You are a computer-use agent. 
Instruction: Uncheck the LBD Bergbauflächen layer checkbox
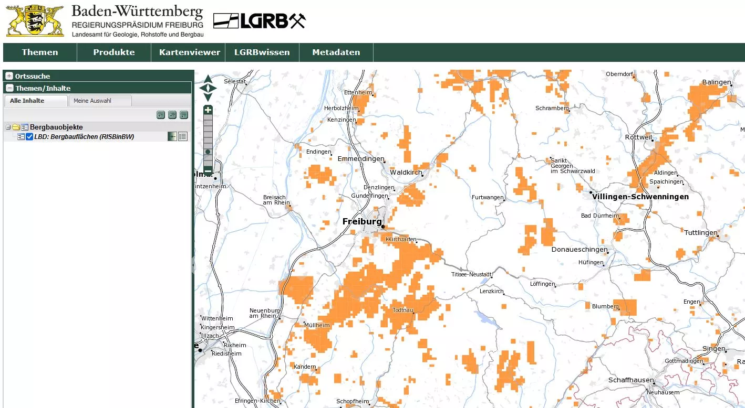click(x=29, y=137)
